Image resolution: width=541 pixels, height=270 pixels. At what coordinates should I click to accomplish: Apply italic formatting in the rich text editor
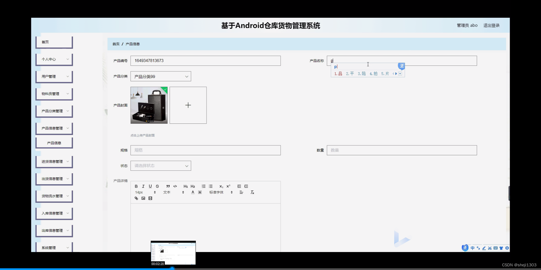pyautogui.click(x=143, y=186)
